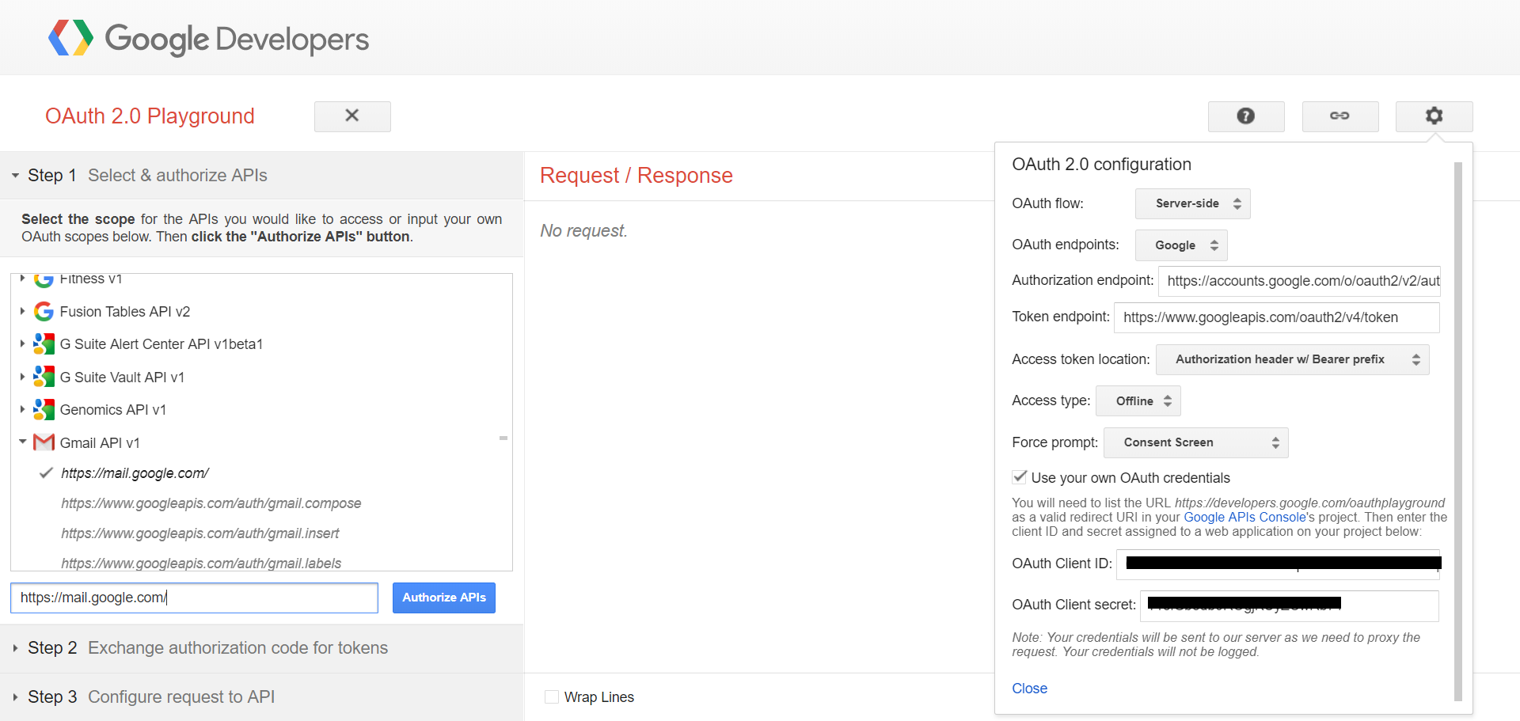Select the gmail.compose scope
The width and height of the screenshot is (1520, 721).
[211, 503]
